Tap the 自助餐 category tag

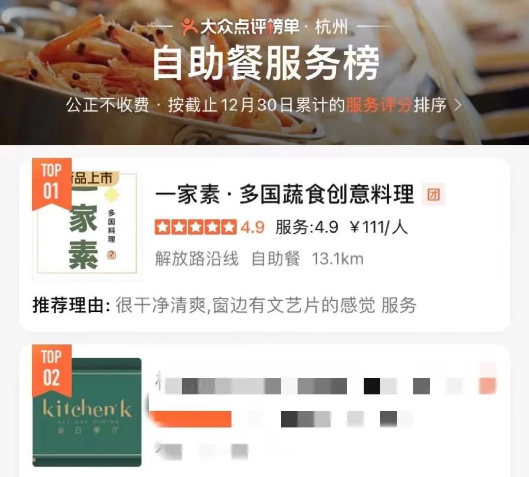tap(276, 259)
